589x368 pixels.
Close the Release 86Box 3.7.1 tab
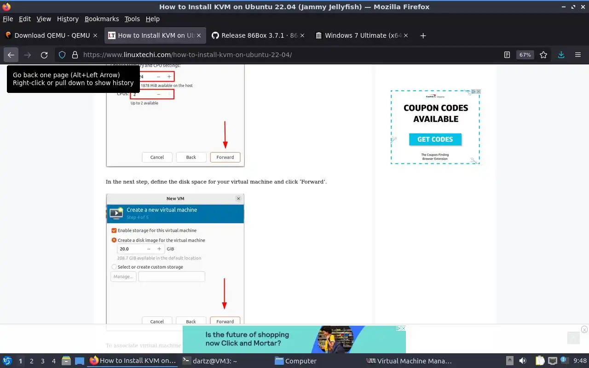pyautogui.click(x=302, y=35)
